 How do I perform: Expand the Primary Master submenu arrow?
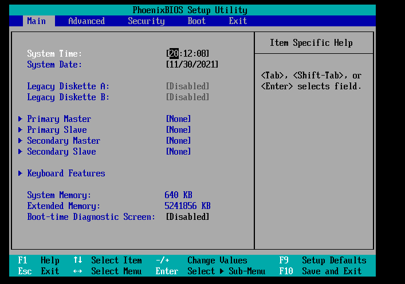pyautogui.click(x=21, y=119)
